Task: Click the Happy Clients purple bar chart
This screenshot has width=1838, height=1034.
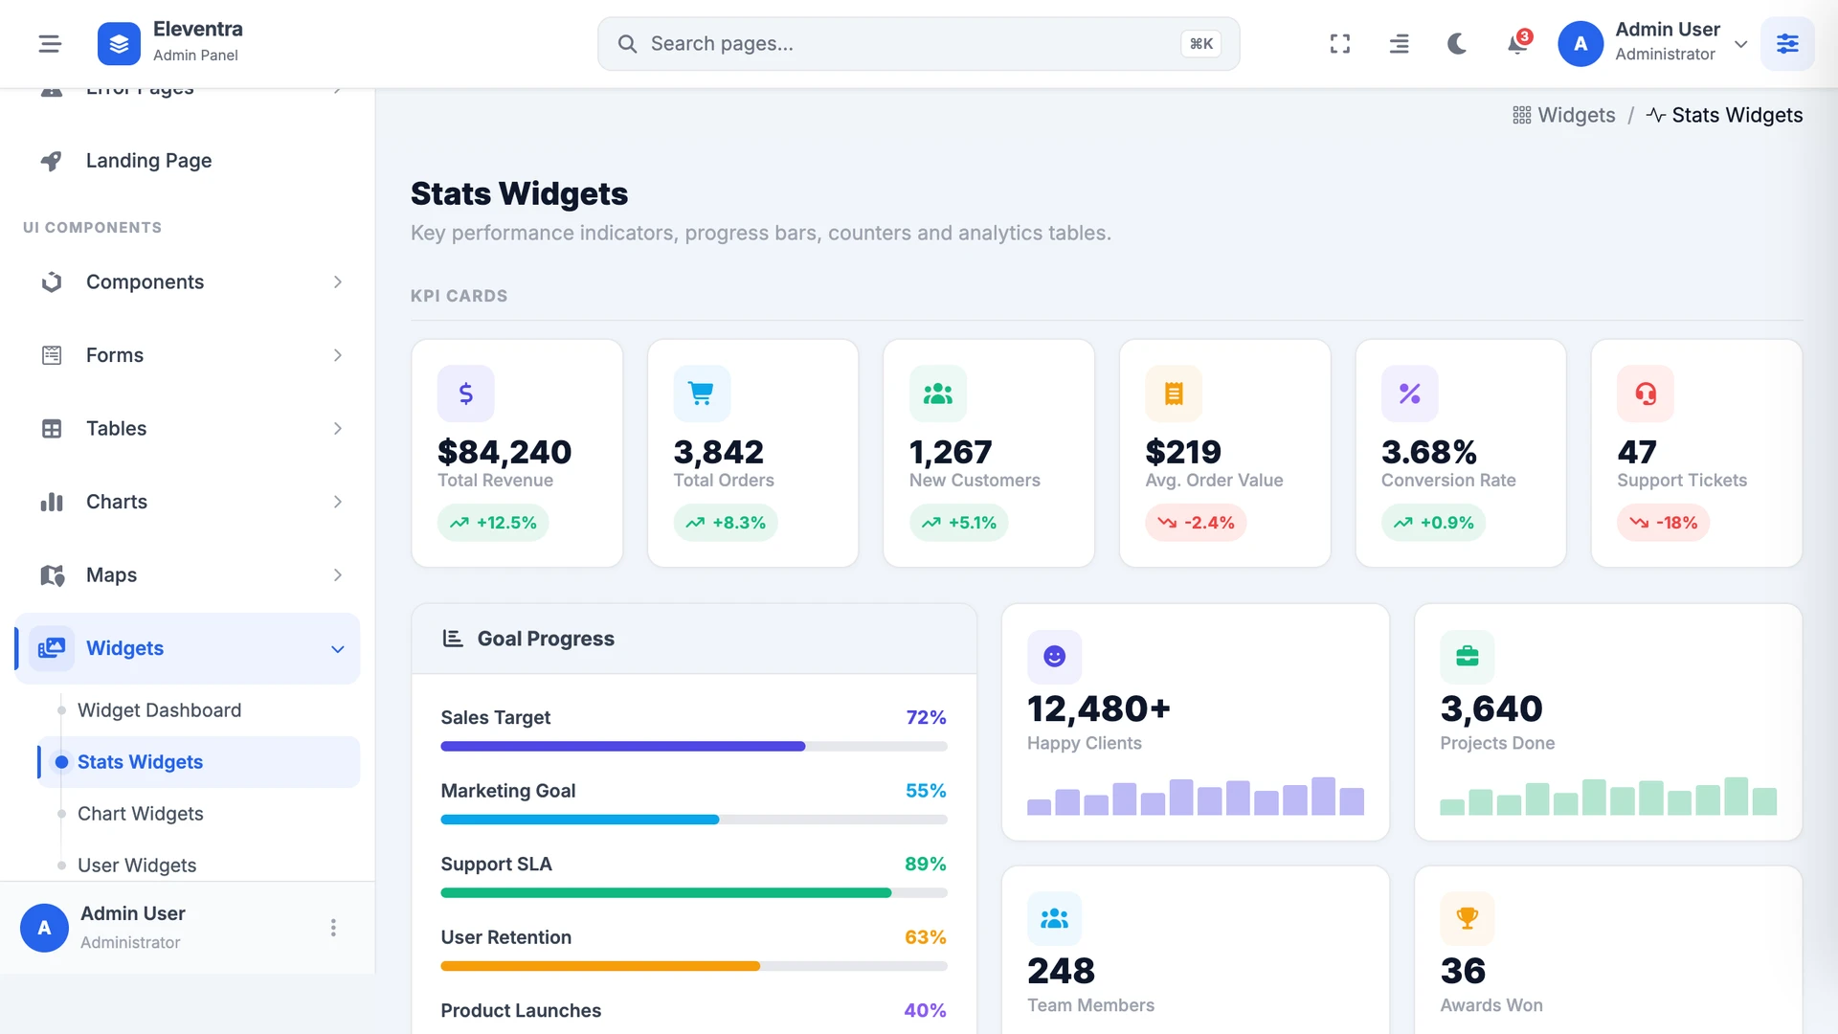Action: pyautogui.click(x=1196, y=796)
